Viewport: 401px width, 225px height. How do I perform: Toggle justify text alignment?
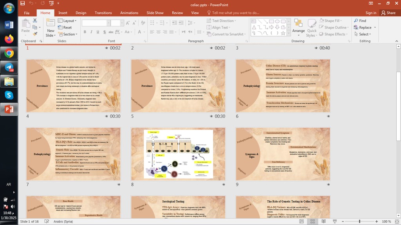click(172, 32)
